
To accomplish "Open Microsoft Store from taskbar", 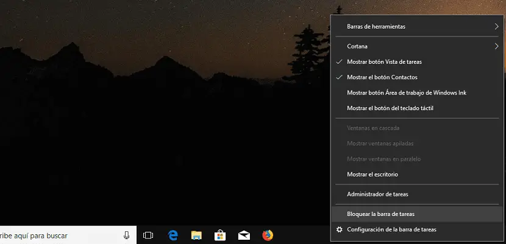I will point(220,235).
